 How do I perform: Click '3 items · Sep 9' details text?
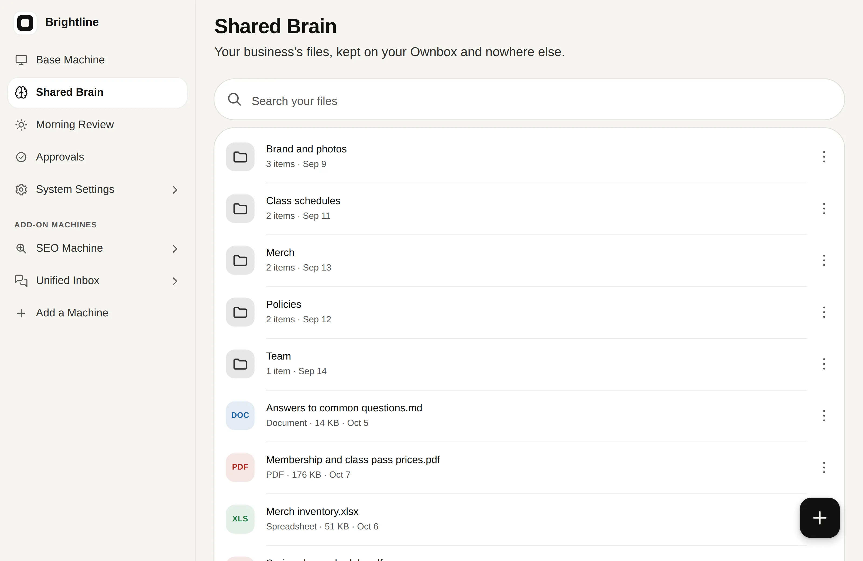point(296,164)
